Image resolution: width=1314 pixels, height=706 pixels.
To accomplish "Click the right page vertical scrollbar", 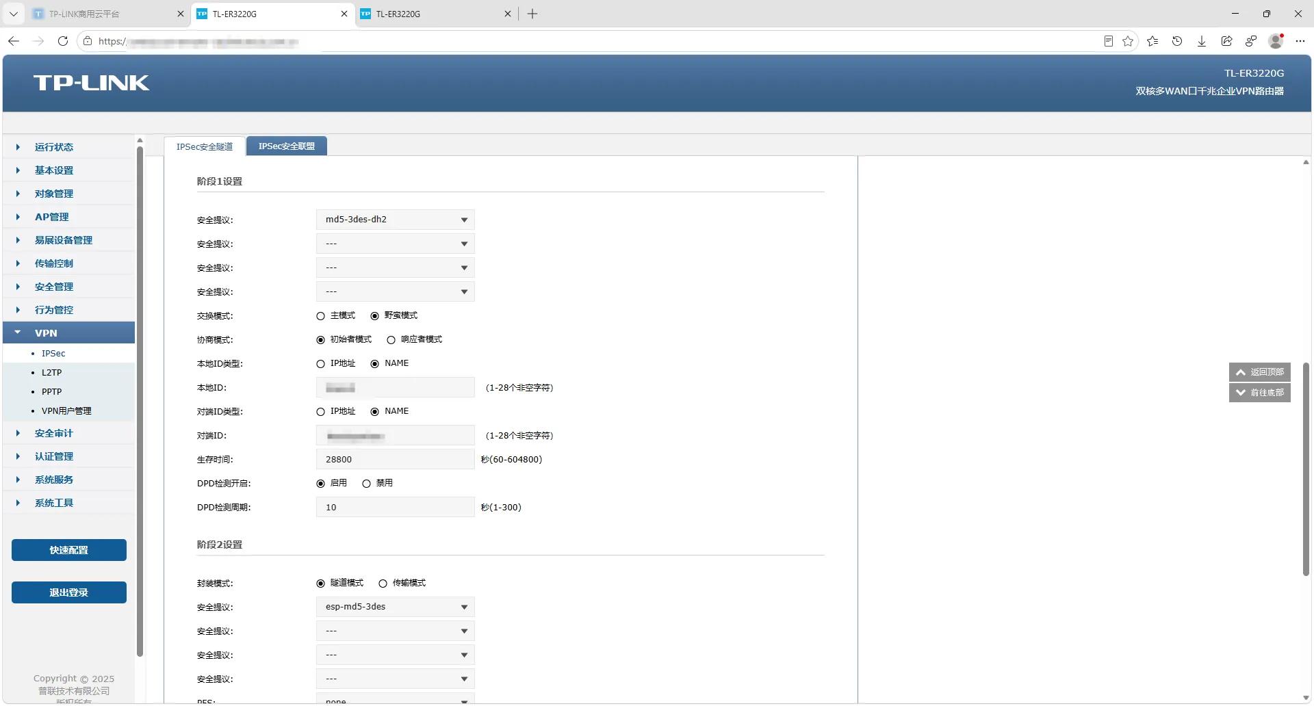I will [1306, 469].
